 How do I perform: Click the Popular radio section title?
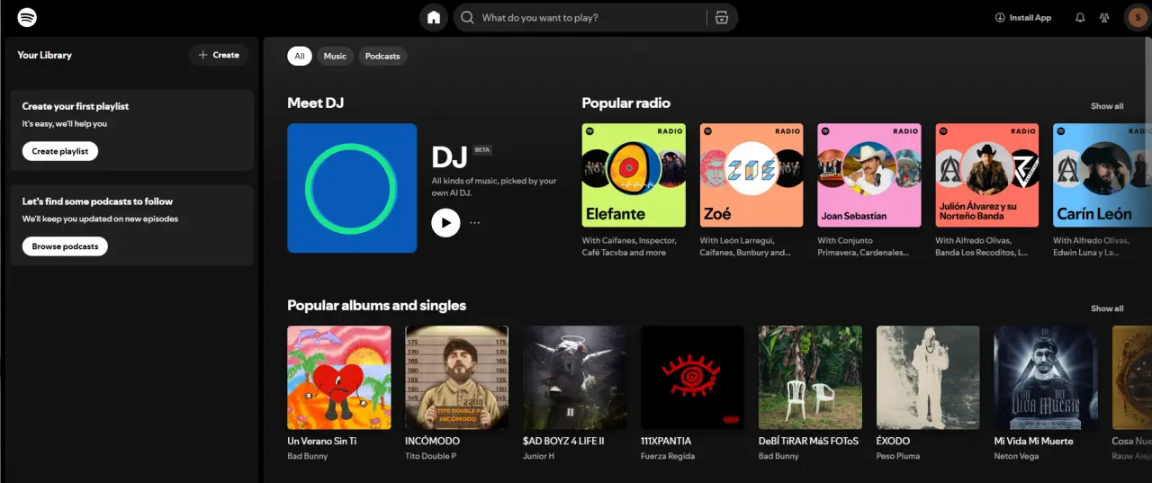[626, 103]
